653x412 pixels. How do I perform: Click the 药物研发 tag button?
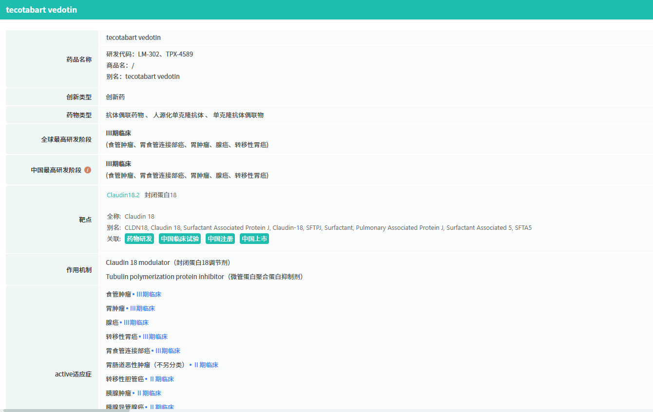coord(139,239)
